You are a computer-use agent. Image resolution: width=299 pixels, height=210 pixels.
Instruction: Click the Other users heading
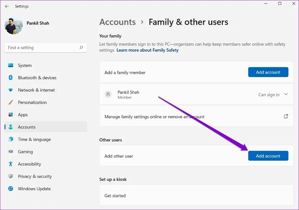(x=111, y=140)
